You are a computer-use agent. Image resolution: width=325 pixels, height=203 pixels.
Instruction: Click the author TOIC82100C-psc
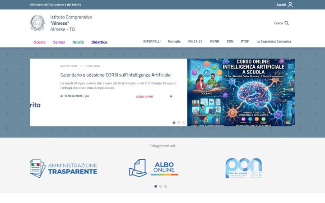[77, 96]
